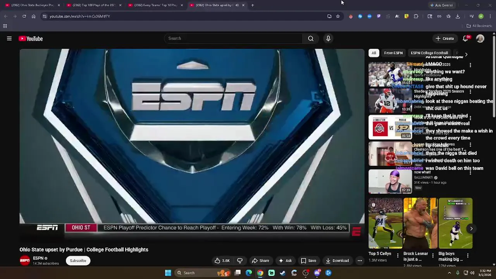Click the Ask button under the video
Viewport: 496px width, 279px height.
click(285, 261)
